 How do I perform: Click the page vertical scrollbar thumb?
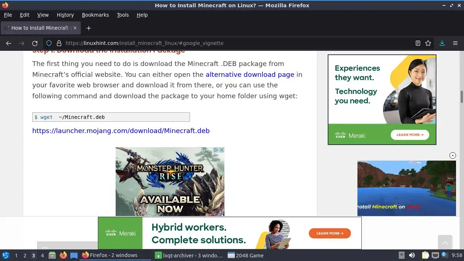[462, 96]
